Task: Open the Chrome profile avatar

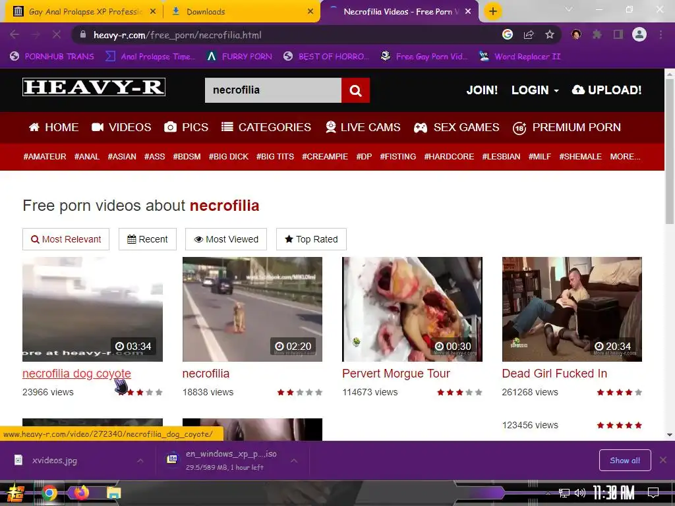Action: (x=639, y=35)
